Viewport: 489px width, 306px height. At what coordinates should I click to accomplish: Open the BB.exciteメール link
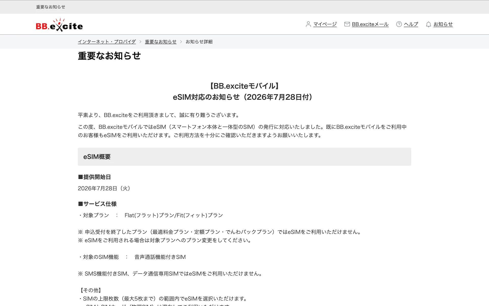[x=370, y=24]
